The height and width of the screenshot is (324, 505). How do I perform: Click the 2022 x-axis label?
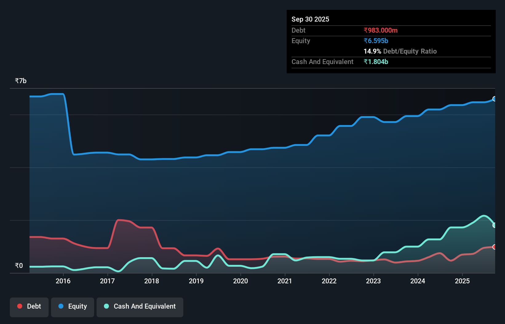point(329,281)
